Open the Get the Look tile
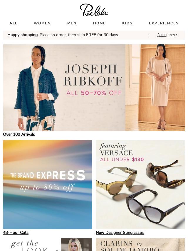The image size is (188, 251). coord(48,245)
